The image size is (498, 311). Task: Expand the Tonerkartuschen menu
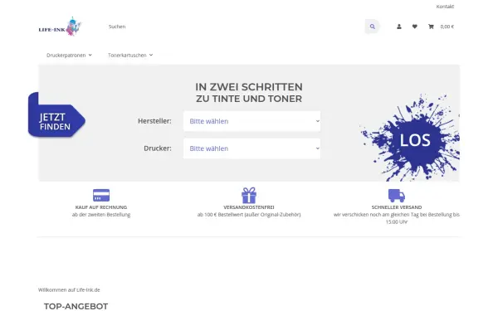click(x=130, y=56)
